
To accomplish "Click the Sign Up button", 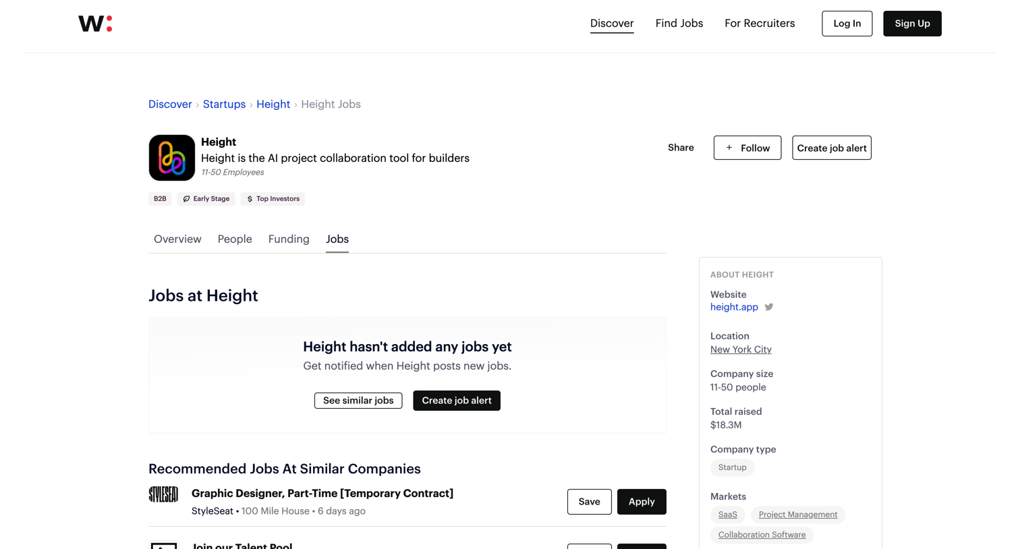I will click(x=912, y=24).
